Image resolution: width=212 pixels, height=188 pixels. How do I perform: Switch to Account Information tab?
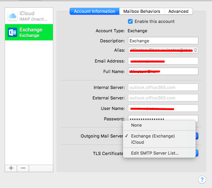[95, 11]
